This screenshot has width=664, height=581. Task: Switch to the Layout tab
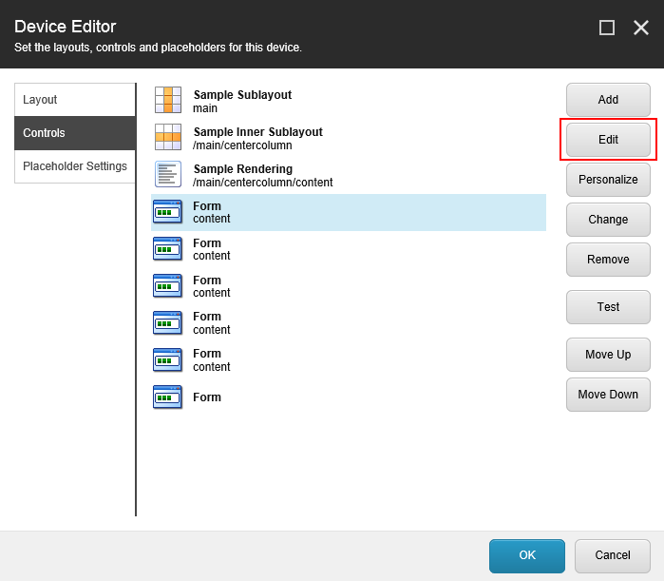(x=75, y=100)
